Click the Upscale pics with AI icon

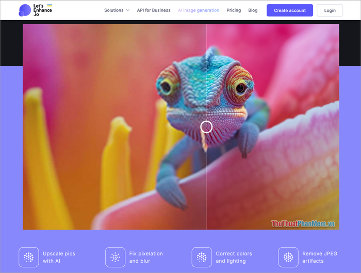coord(29,257)
